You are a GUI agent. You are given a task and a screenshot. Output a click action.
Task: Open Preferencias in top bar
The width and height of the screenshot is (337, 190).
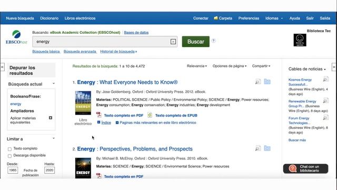249,18
